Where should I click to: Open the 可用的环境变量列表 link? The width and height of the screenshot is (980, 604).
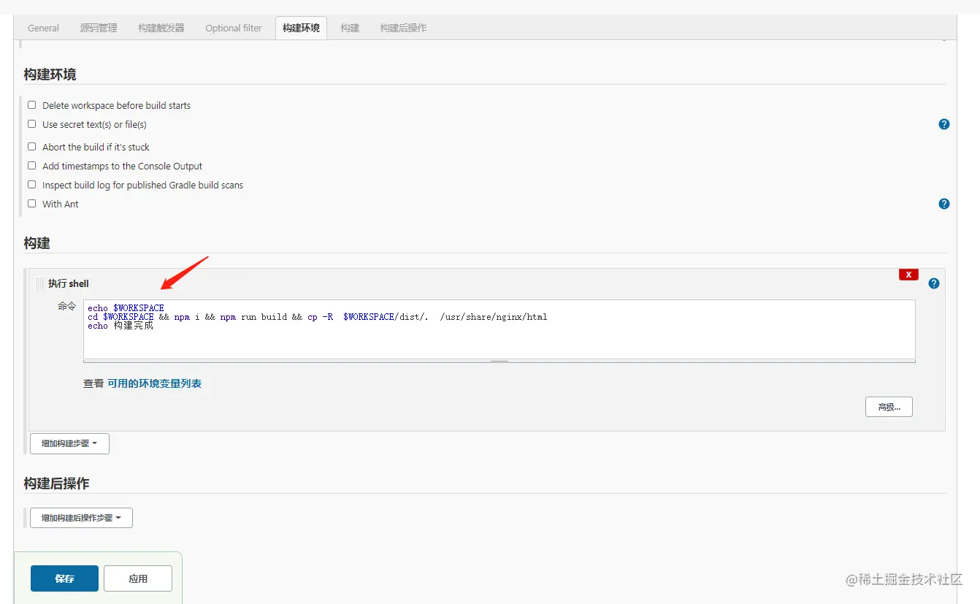[x=154, y=383]
